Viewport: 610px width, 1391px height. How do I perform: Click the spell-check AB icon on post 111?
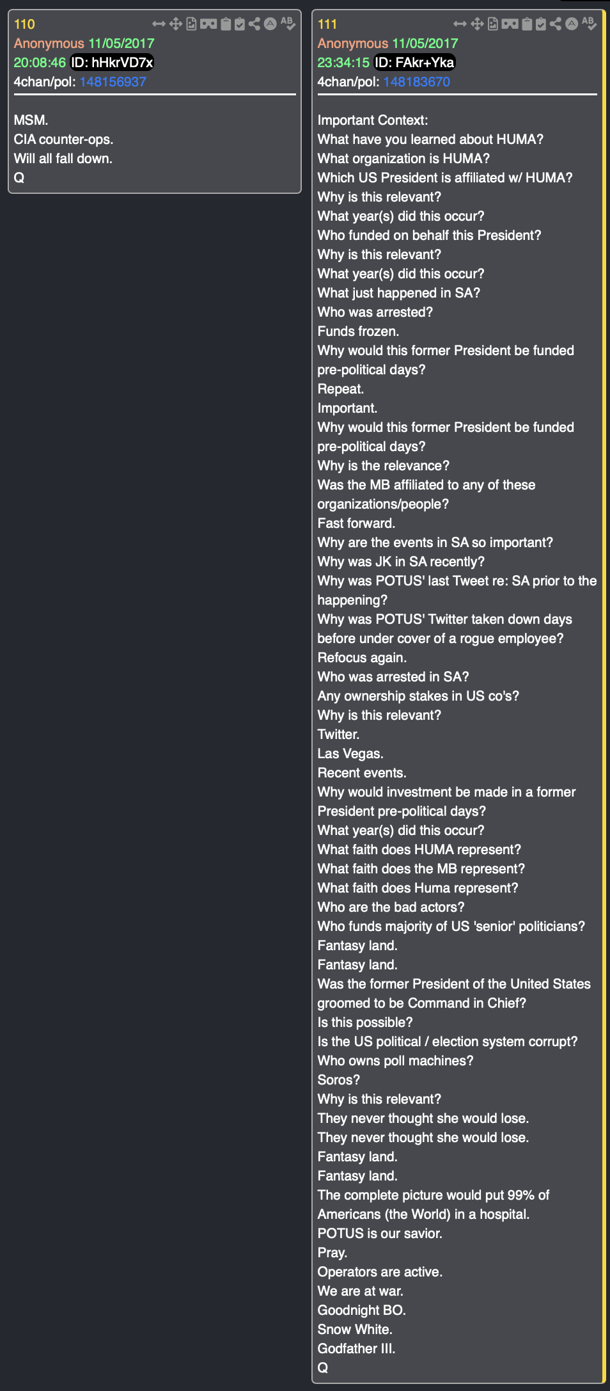pyautogui.click(x=589, y=24)
